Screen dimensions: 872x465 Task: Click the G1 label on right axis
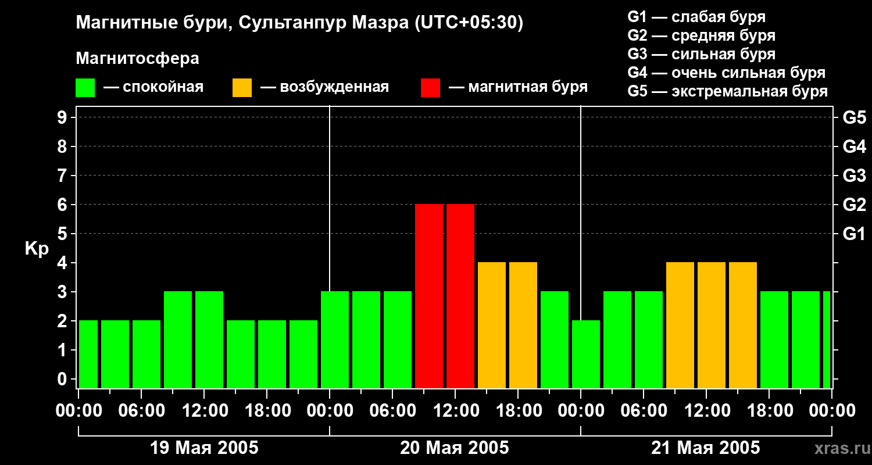(x=854, y=234)
